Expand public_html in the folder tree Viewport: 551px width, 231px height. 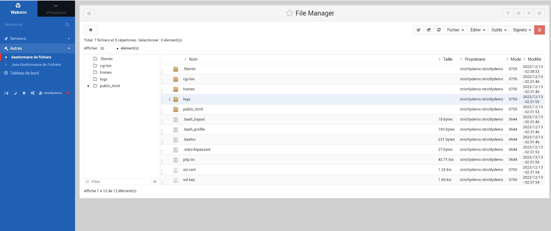tap(88, 86)
